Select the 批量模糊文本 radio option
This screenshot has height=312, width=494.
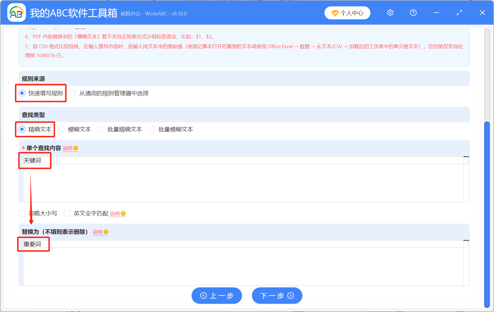152,129
